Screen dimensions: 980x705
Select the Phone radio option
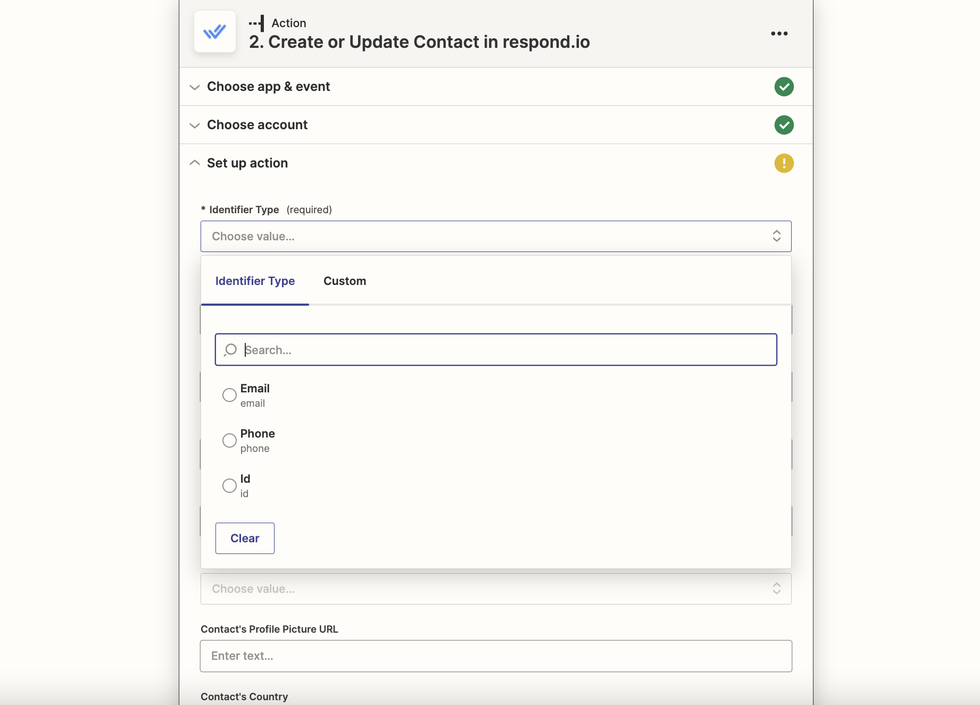pos(229,440)
